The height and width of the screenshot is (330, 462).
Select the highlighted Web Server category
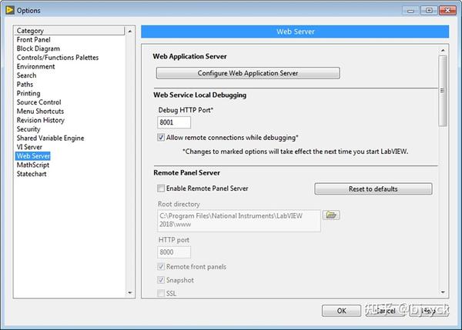pos(33,156)
